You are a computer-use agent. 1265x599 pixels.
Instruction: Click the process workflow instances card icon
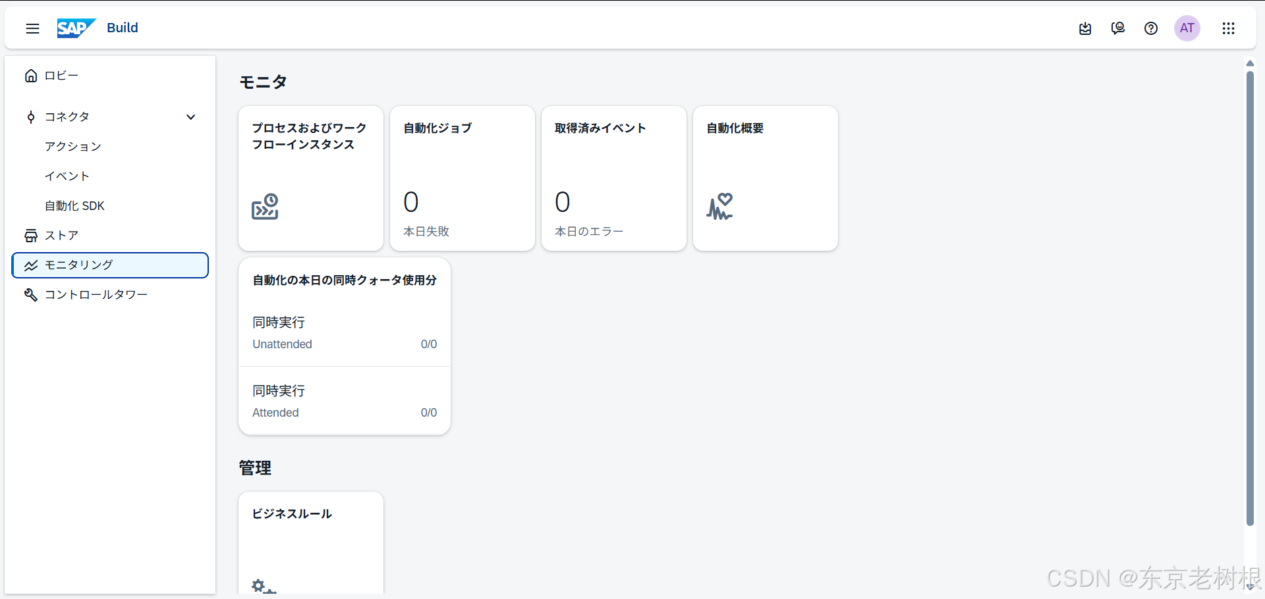(x=265, y=207)
